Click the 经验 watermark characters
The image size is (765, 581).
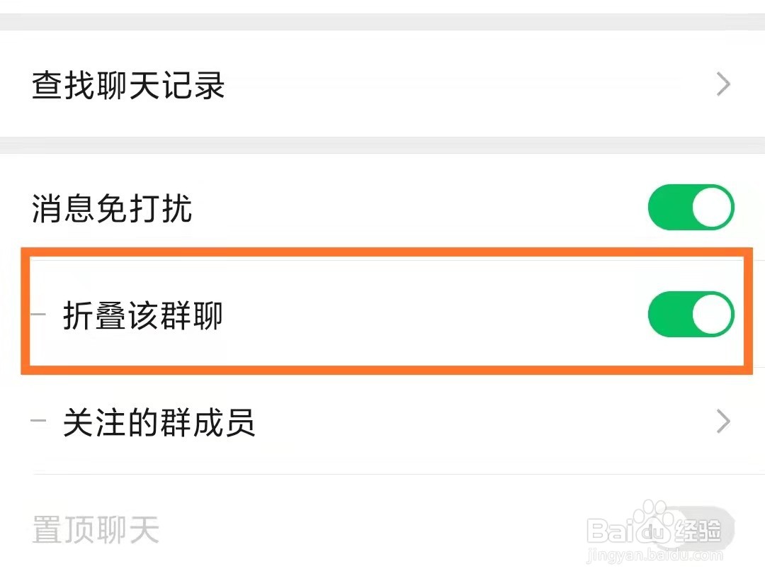(x=698, y=530)
